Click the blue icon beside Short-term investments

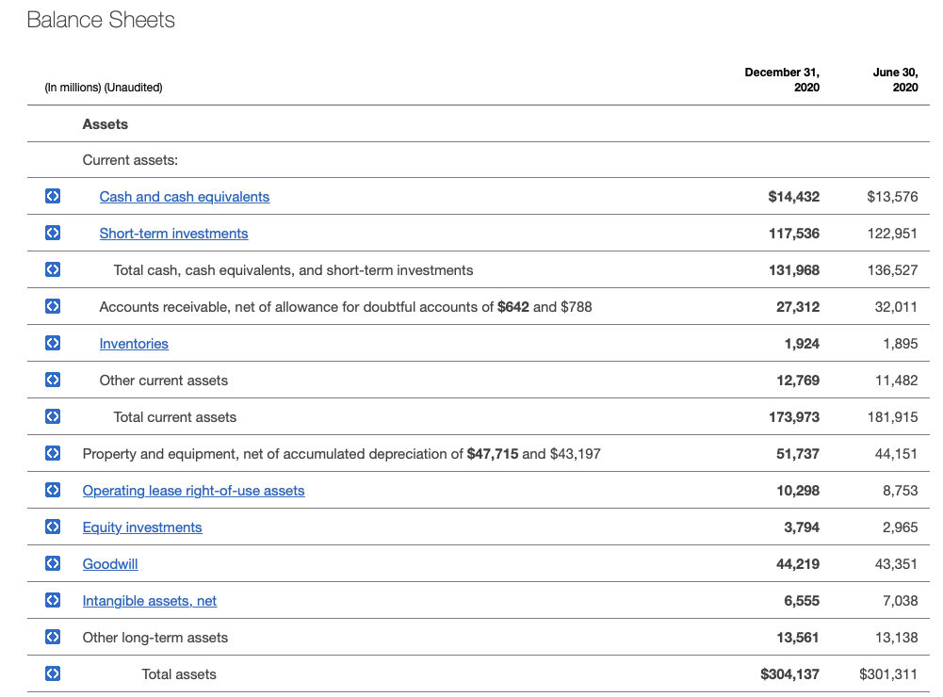coord(54,234)
